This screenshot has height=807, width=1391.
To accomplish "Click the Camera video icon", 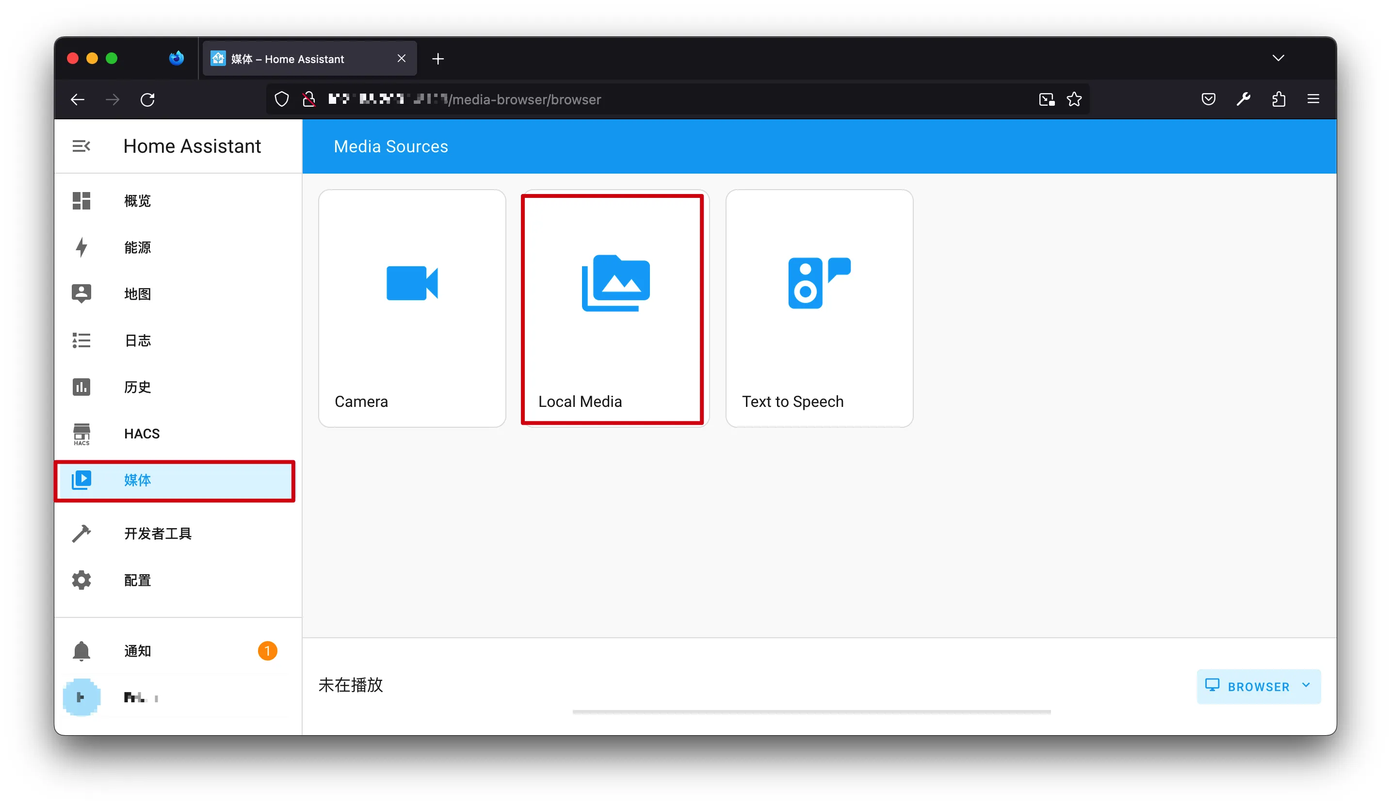I will 412,283.
